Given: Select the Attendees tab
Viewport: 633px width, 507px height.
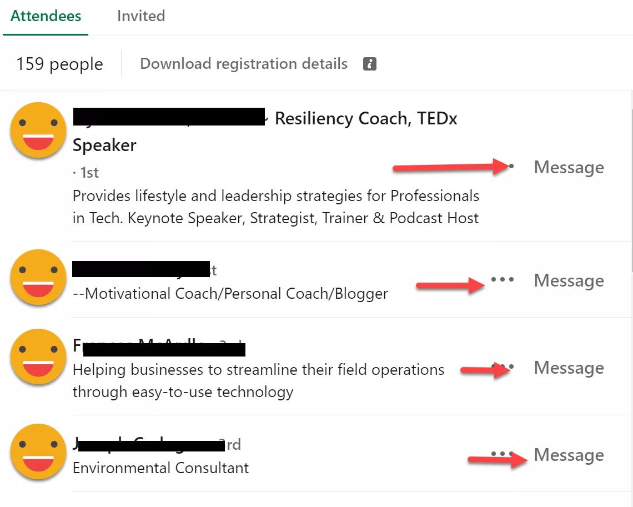Looking at the screenshot, I should [45, 16].
